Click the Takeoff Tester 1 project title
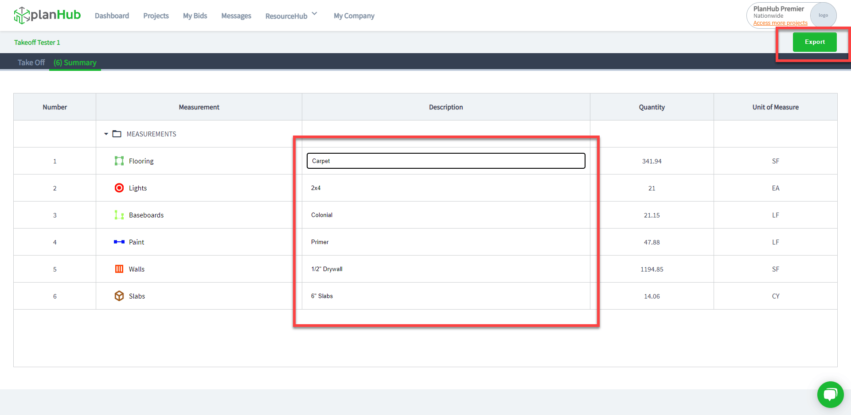Image resolution: width=851 pixels, height=415 pixels. (37, 43)
